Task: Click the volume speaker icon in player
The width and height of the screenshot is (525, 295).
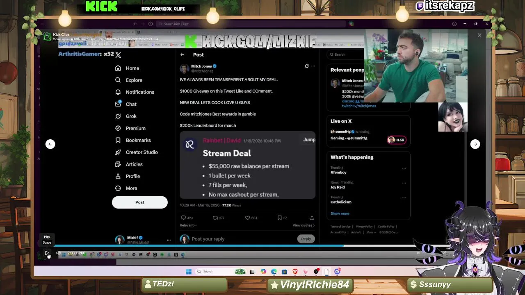Action: [58, 253]
